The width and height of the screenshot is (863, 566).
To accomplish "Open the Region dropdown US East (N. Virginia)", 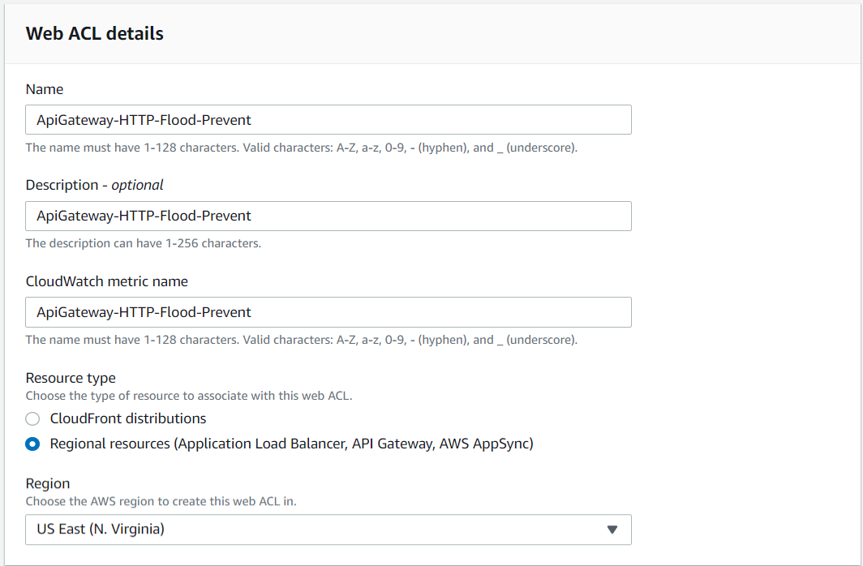I will [328, 530].
